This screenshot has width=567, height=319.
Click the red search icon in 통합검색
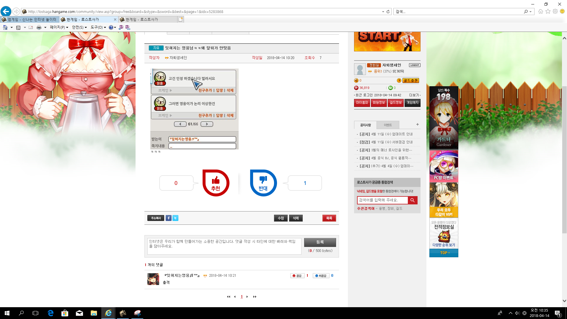413,200
